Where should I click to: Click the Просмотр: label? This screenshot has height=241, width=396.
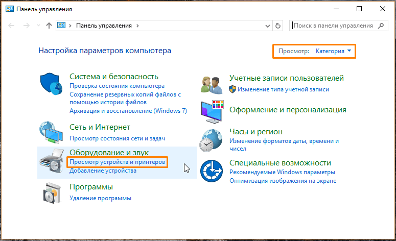click(x=293, y=51)
